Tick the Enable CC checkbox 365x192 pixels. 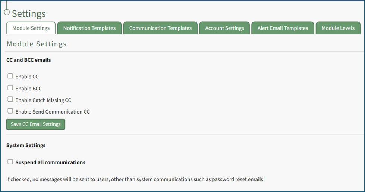pyautogui.click(x=10, y=76)
